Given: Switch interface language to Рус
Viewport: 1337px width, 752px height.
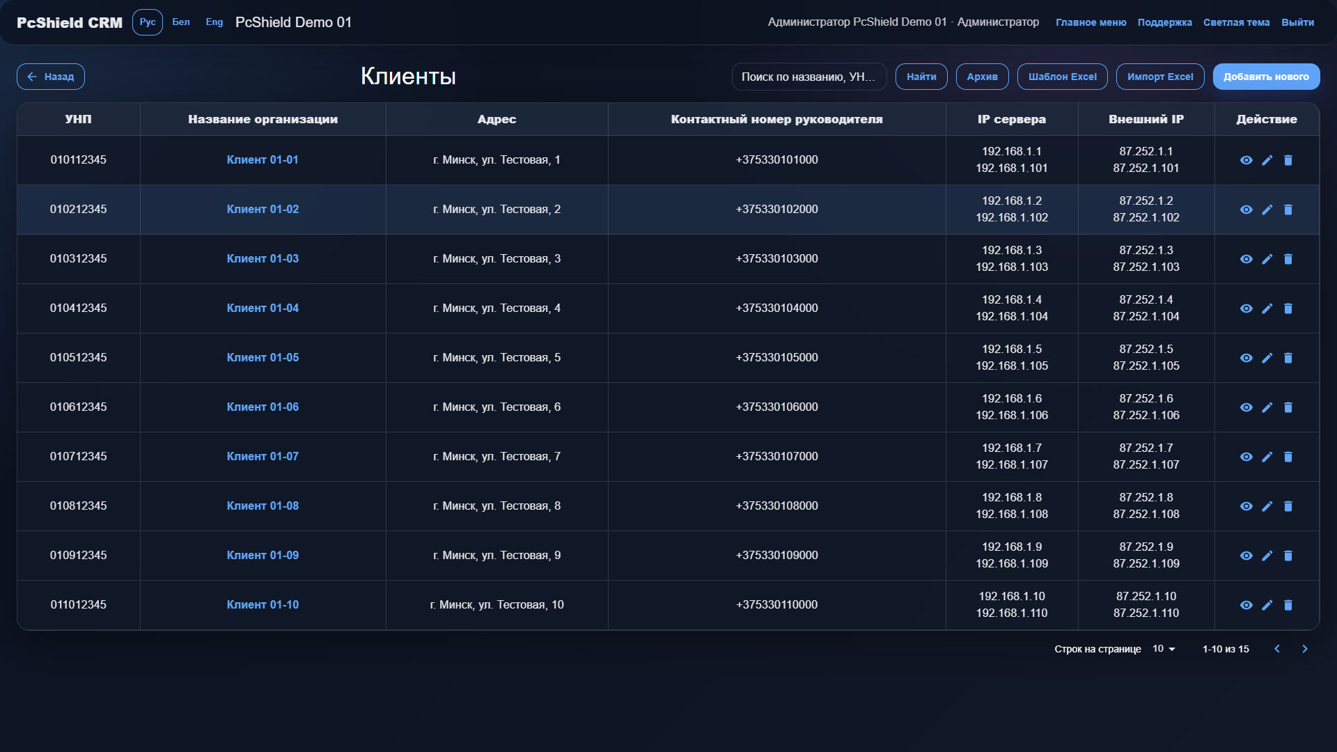Looking at the screenshot, I should [x=148, y=22].
